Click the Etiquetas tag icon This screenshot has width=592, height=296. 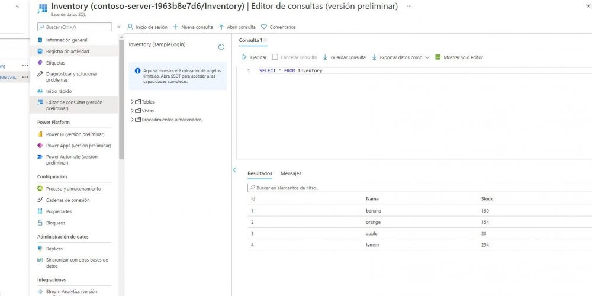(x=40, y=63)
